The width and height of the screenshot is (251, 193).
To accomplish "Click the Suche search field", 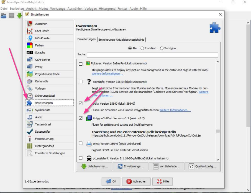I will tap(152, 55).
